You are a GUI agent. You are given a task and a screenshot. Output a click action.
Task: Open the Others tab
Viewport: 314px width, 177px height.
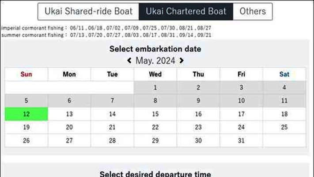click(253, 12)
